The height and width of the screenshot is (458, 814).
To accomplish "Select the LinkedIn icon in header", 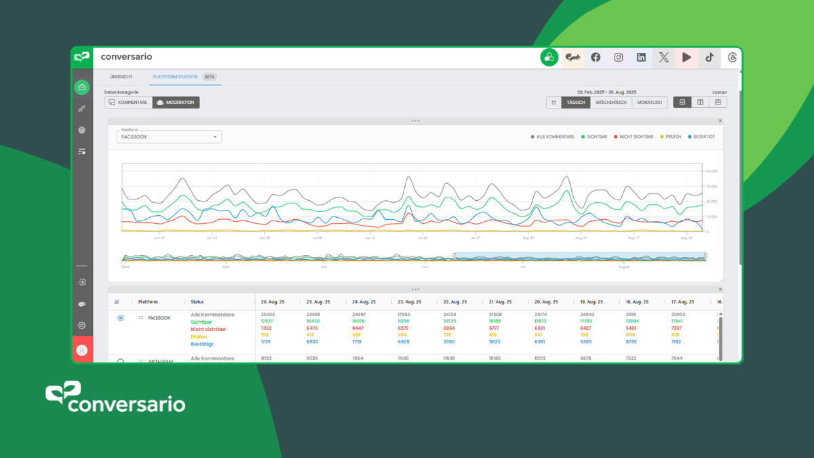I will pyautogui.click(x=641, y=58).
